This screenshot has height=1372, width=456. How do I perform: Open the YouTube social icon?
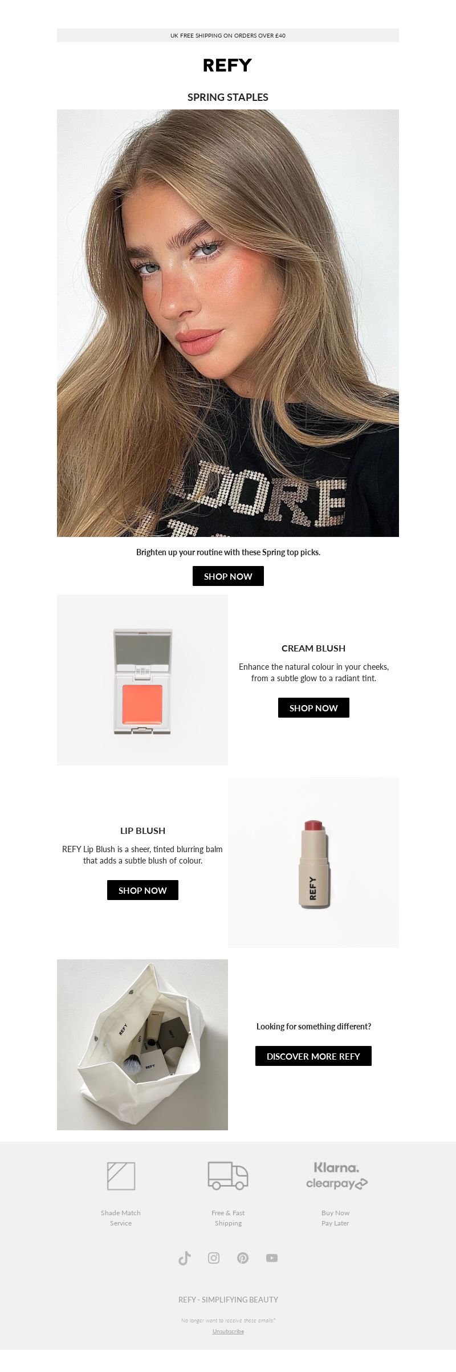point(272,1258)
